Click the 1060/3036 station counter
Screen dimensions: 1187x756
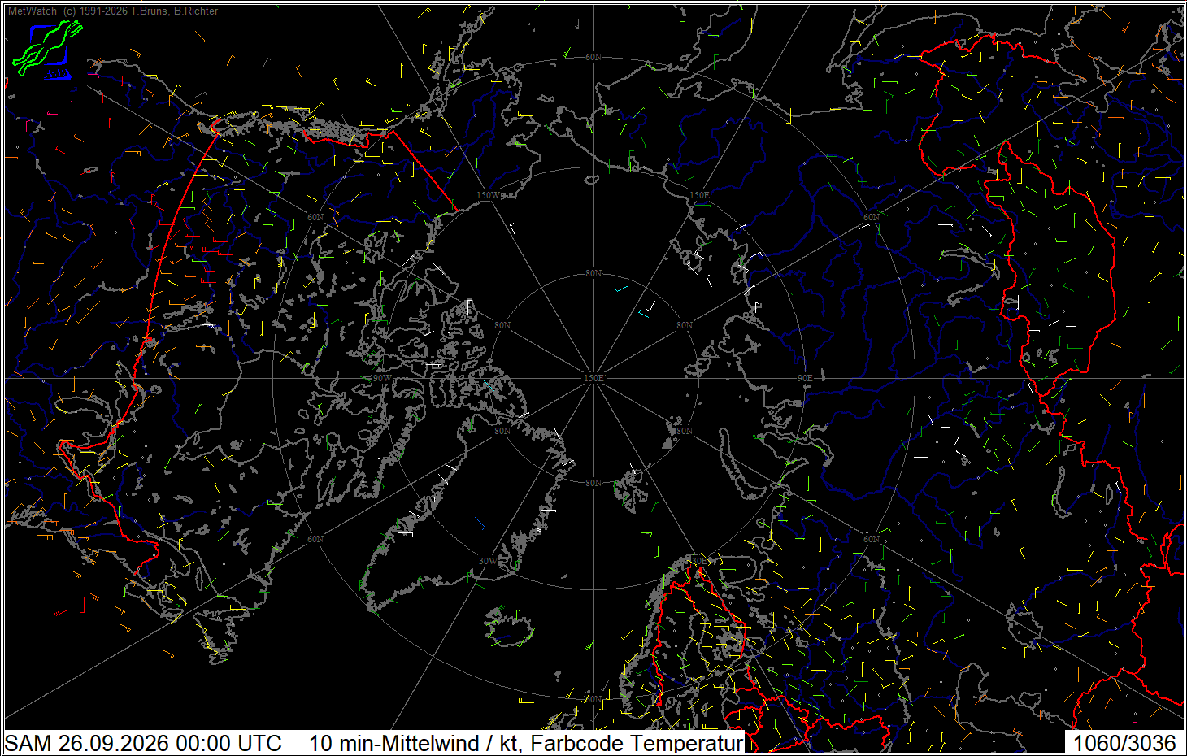click(x=1124, y=743)
